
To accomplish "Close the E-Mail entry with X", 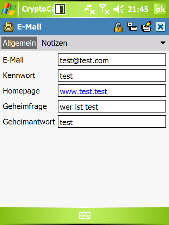I will tap(161, 27).
